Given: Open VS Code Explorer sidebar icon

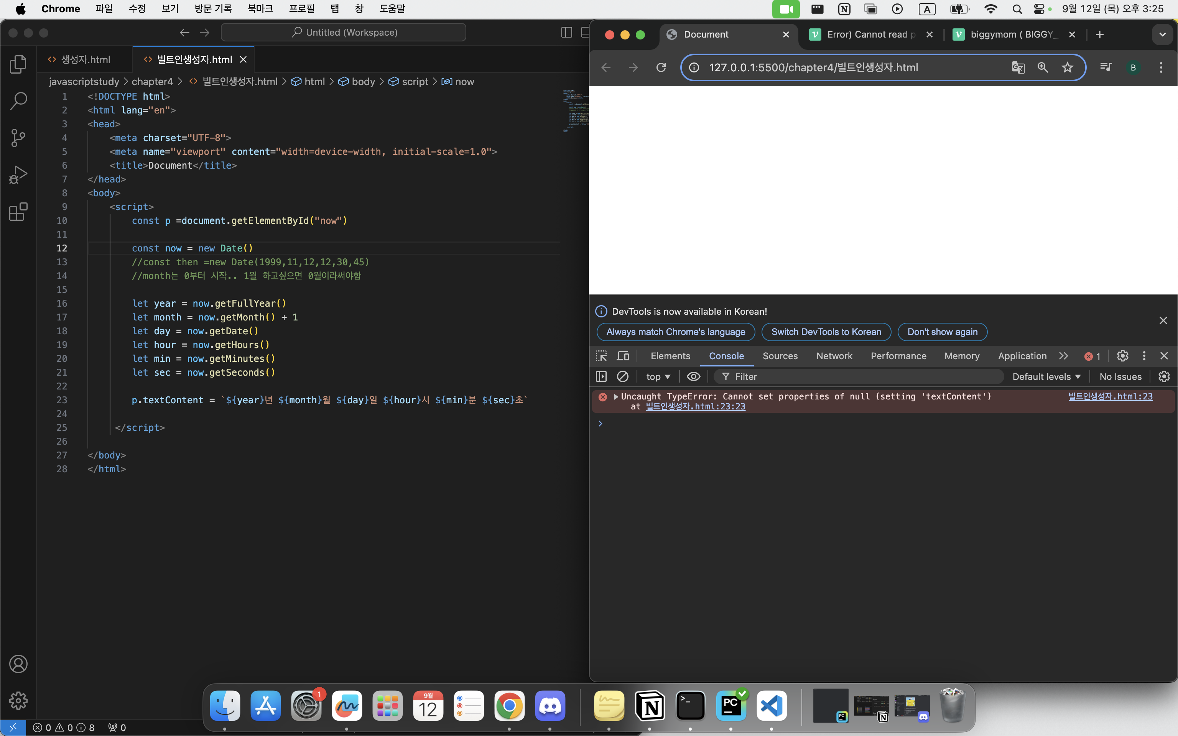Looking at the screenshot, I should pos(18,64).
